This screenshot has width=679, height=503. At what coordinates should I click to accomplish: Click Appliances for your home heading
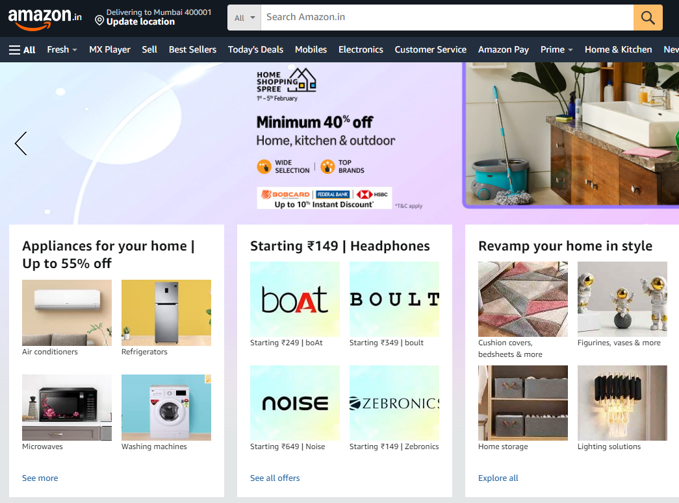tap(109, 254)
